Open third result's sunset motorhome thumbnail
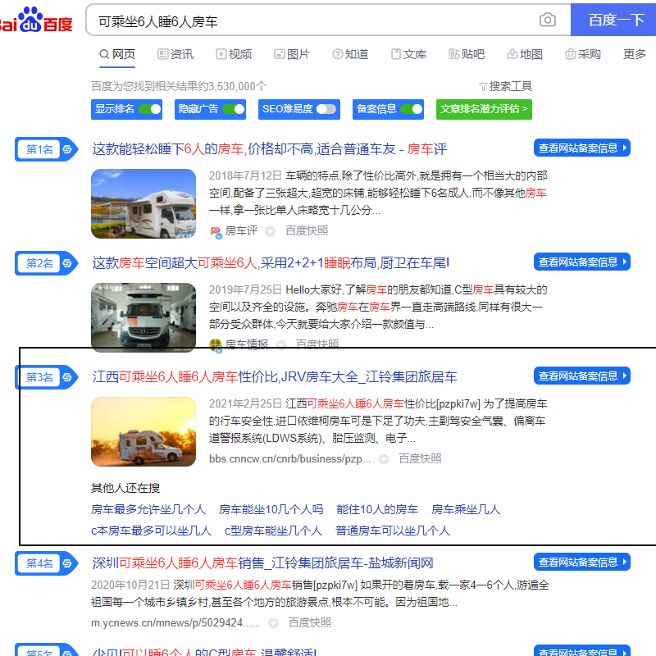Viewport: 656px width, 656px height. click(143, 432)
